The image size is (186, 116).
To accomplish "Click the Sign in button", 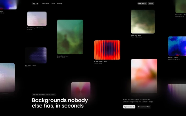I will [x=151, y=3].
